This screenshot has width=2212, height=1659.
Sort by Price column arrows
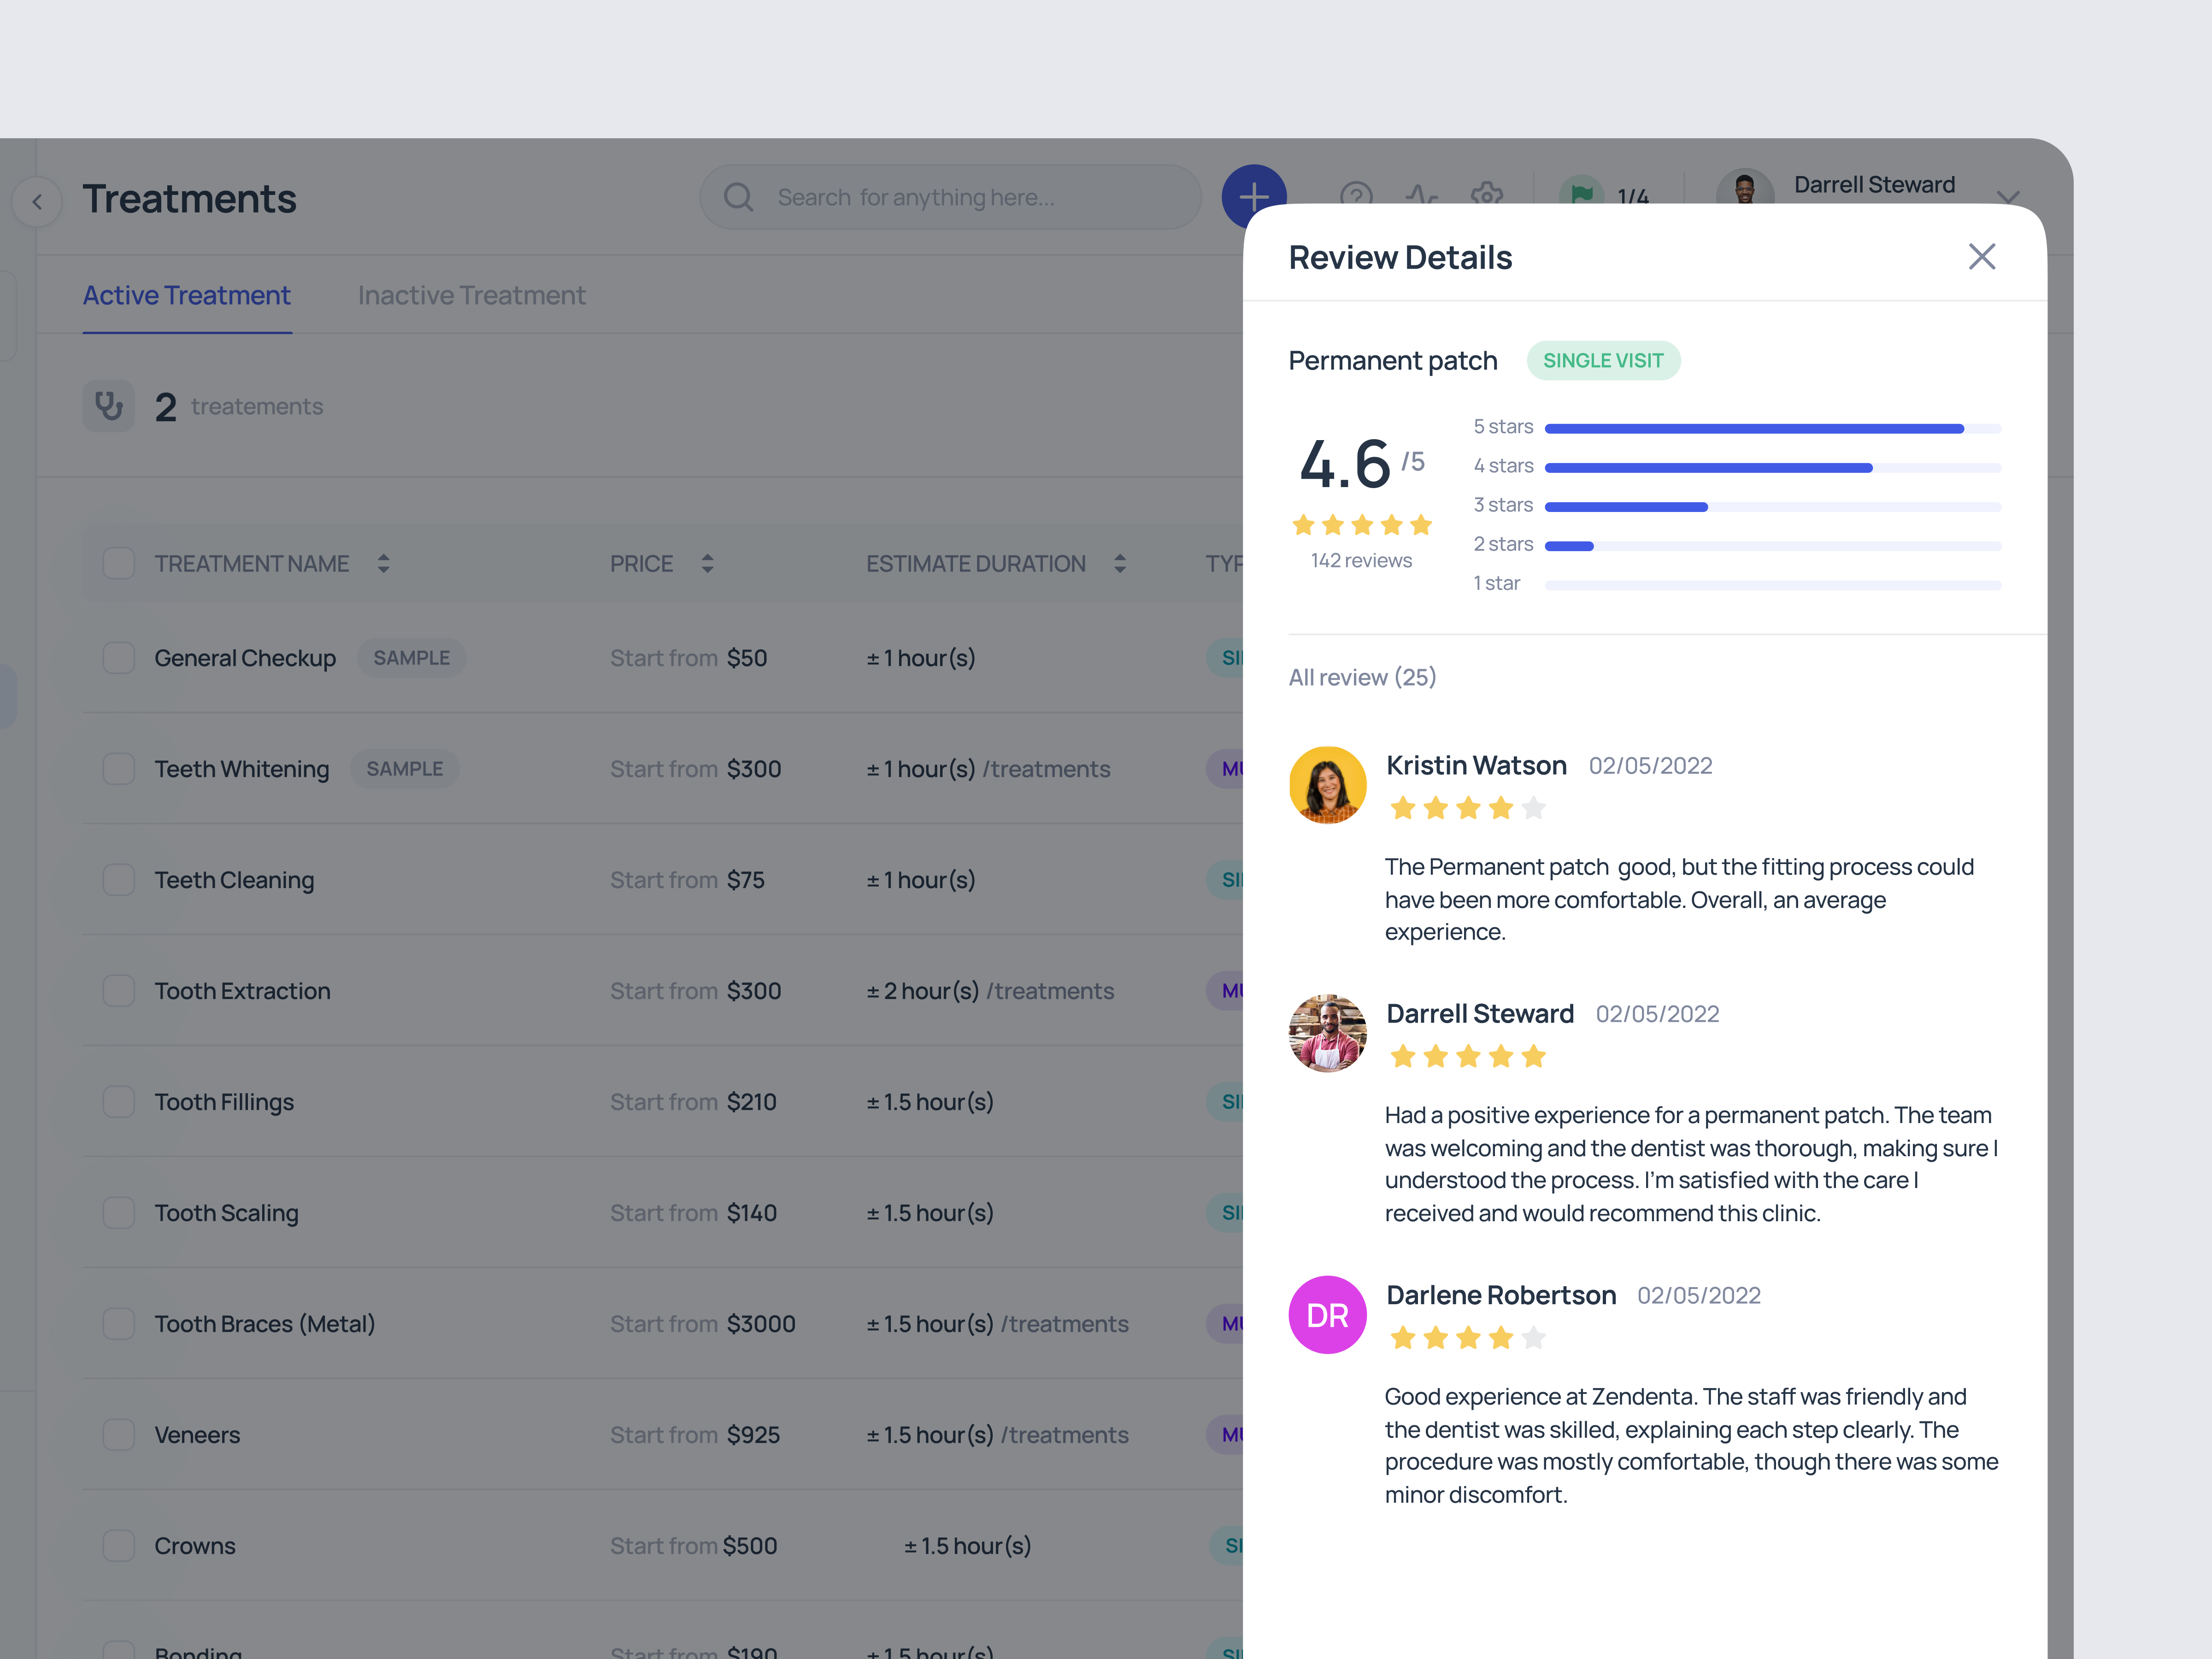pyautogui.click(x=707, y=564)
